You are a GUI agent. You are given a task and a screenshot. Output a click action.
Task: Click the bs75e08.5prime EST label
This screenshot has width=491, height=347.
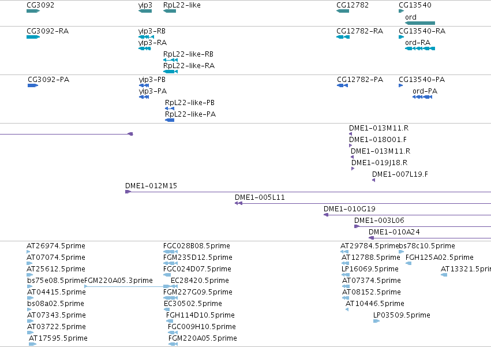56,281
